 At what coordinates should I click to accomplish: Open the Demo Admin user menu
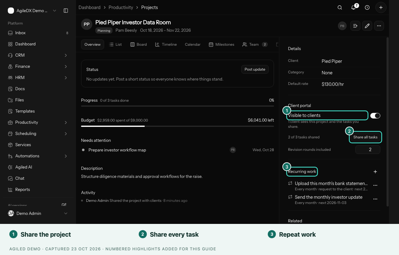point(38,213)
